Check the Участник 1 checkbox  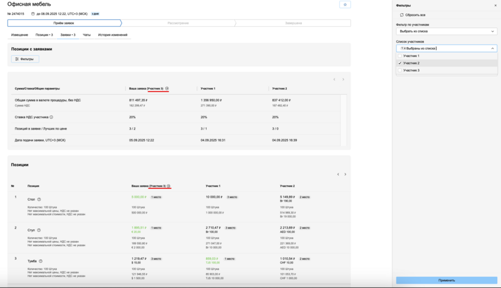click(x=400, y=56)
